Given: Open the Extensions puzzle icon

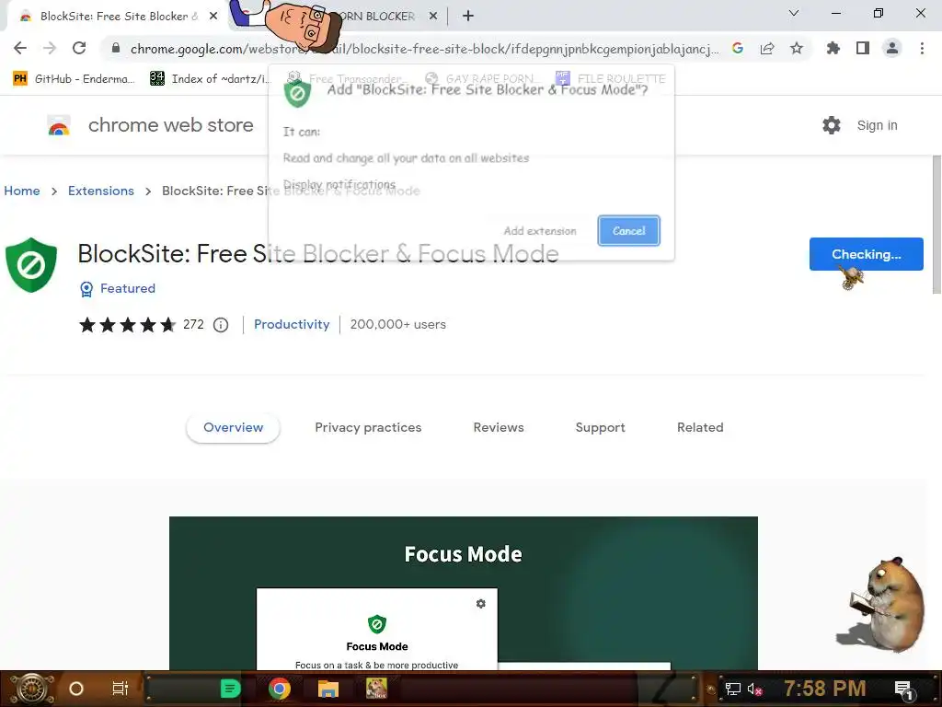Looking at the screenshot, I should coord(833,48).
